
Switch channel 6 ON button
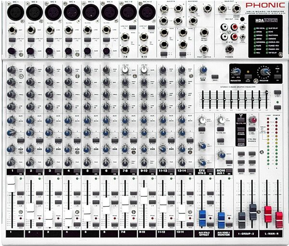115,171
